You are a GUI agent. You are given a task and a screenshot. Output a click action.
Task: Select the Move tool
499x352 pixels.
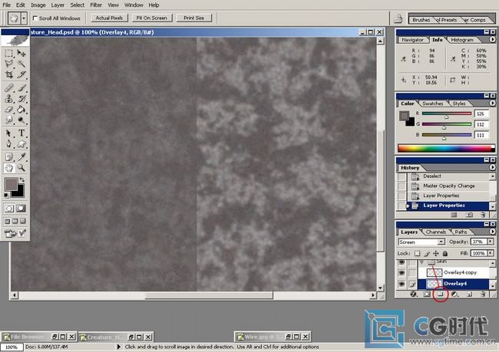[x=21, y=53]
